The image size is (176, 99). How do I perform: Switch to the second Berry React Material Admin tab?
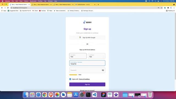pos(42,4)
